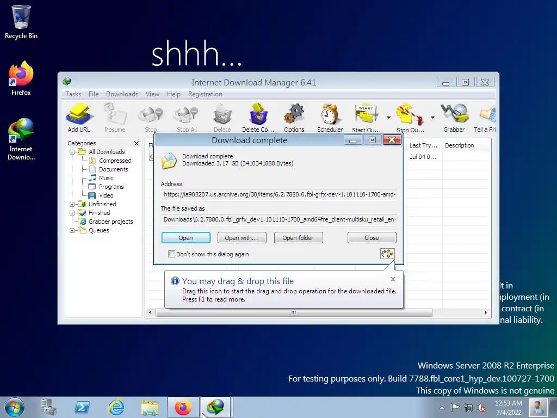
Task: Click the network tray icon
Action: (x=468, y=408)
